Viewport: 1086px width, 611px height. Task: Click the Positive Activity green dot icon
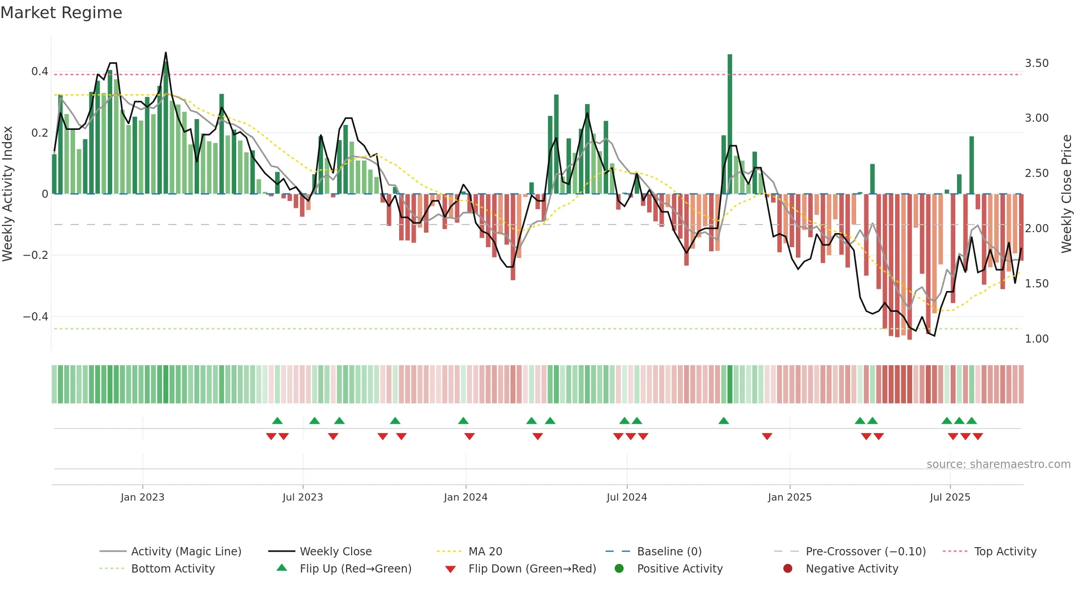[x=619, y=568]
